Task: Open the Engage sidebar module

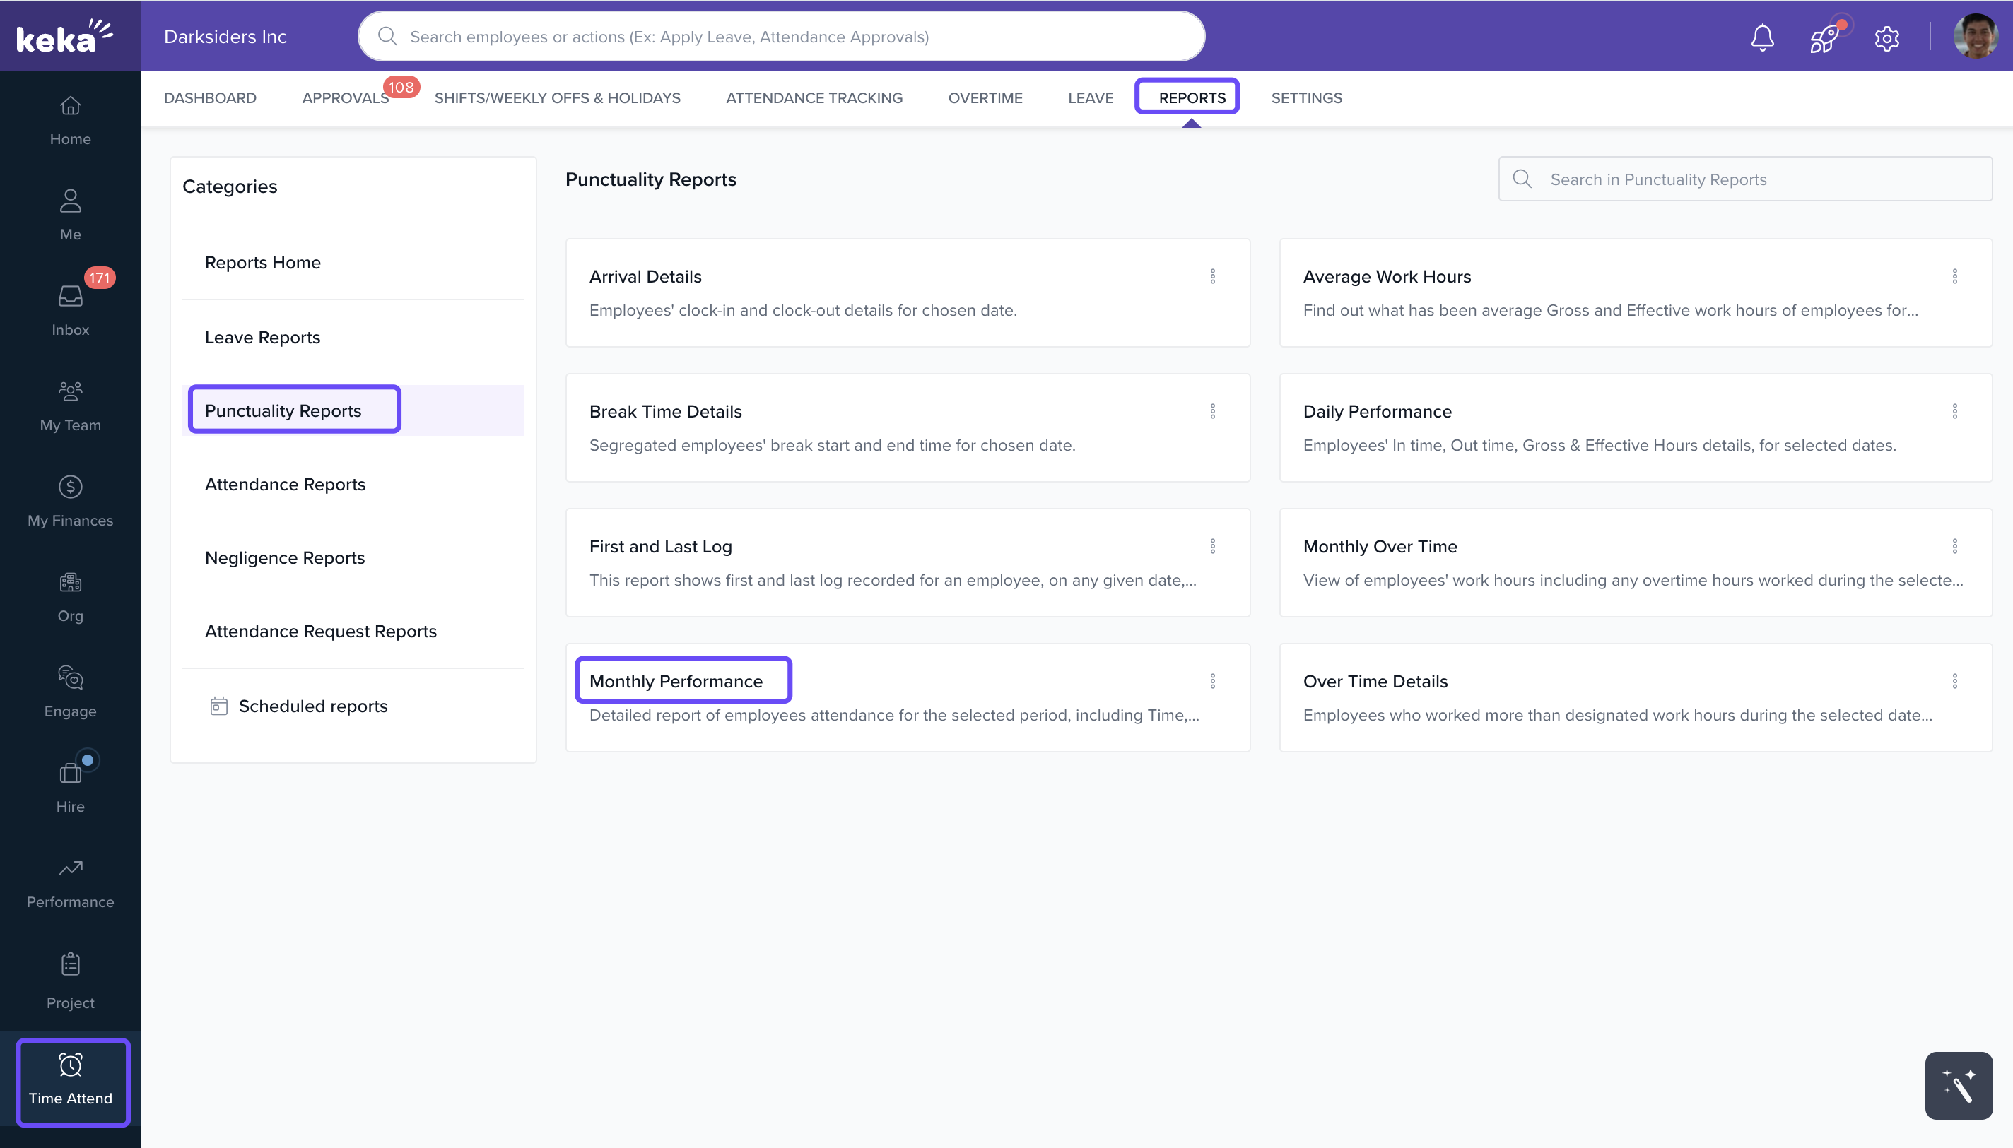Action: tap(70, 692)
